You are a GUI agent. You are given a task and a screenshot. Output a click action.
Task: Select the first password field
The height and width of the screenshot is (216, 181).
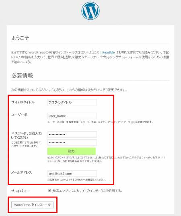[72, 134]
